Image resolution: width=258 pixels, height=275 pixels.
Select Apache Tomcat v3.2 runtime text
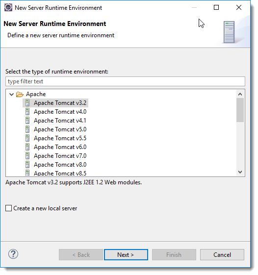(60, 103)
